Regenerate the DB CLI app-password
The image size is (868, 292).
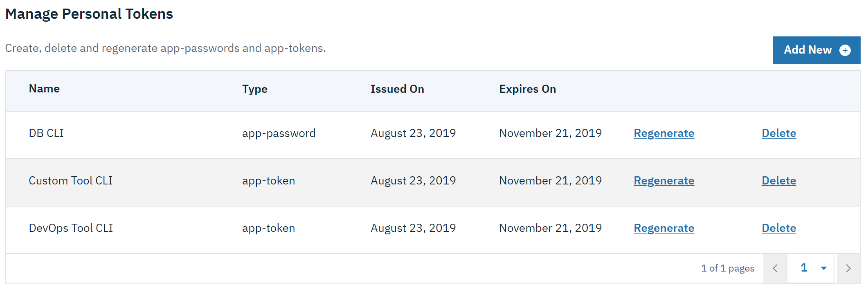coord(664,133)
